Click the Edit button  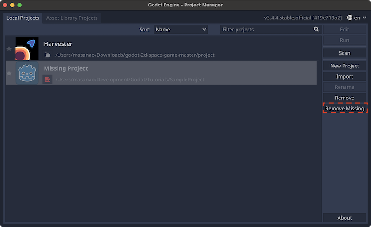345,30
